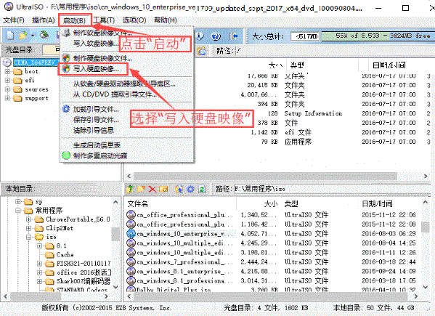Click the gear icon beside 加载引导文件
435x316 pixels.
[x=66, y=109]
